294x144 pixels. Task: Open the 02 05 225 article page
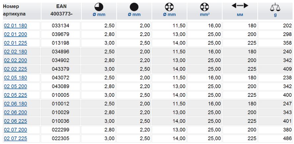click(15, 95)
